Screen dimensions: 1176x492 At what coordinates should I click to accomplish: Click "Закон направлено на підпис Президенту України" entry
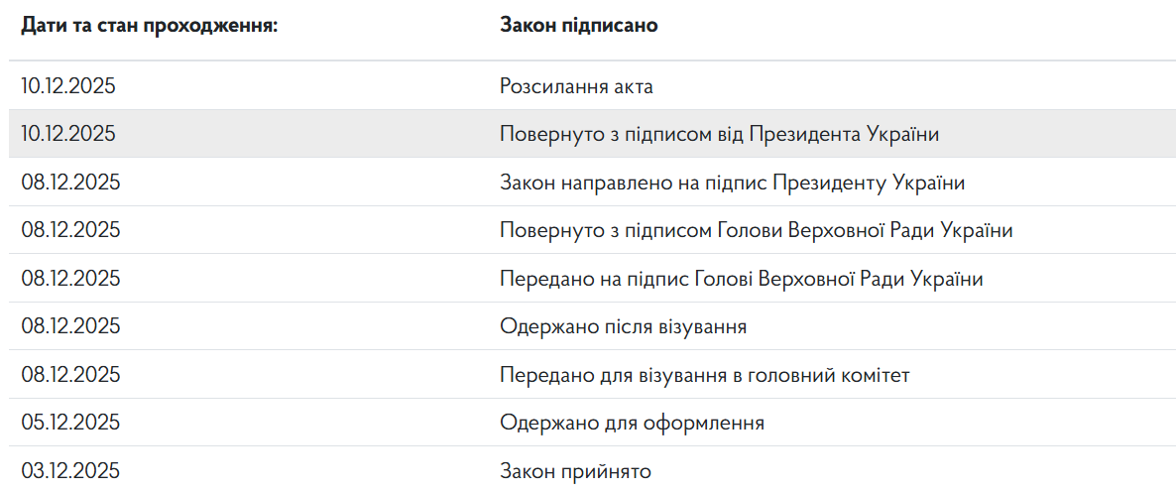click(732, 183)
